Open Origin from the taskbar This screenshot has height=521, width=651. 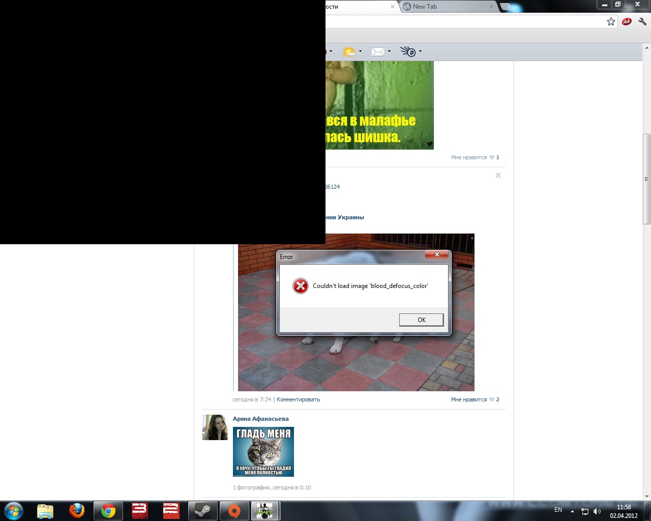tap(234, 510)
